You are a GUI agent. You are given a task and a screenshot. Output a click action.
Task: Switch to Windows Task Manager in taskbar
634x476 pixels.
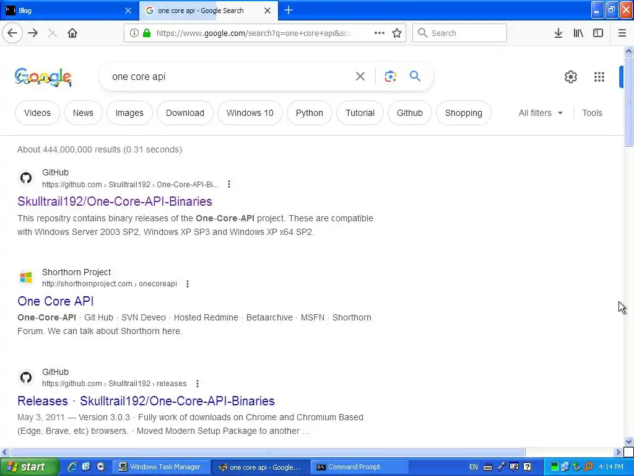click(x=161, y=467)
